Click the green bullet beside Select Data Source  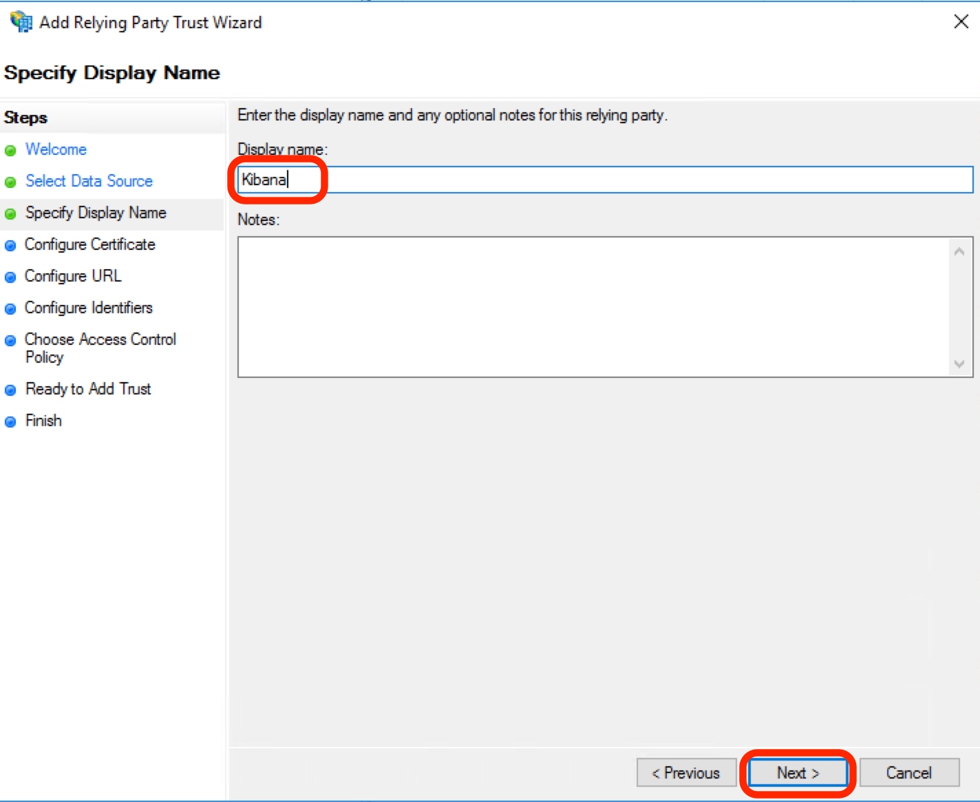pos(10,182)
